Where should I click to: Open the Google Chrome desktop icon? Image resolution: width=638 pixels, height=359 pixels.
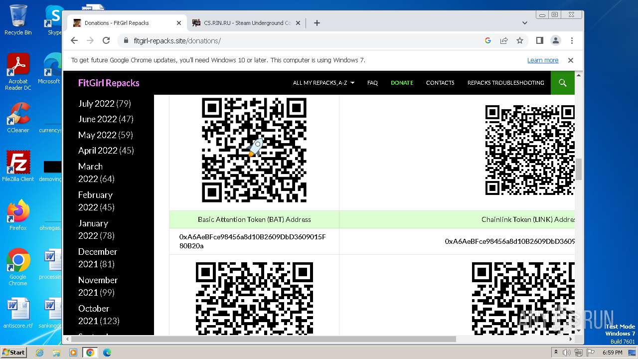[x=18, y=267]
